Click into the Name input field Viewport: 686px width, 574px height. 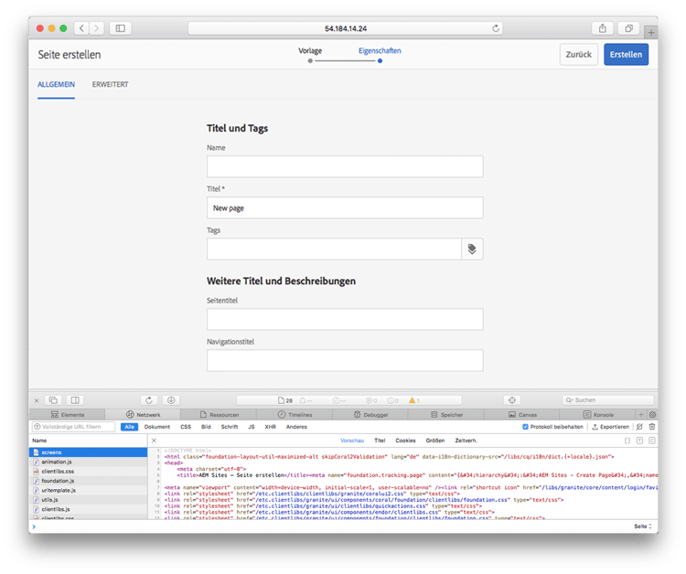click(x=345, y=166)
